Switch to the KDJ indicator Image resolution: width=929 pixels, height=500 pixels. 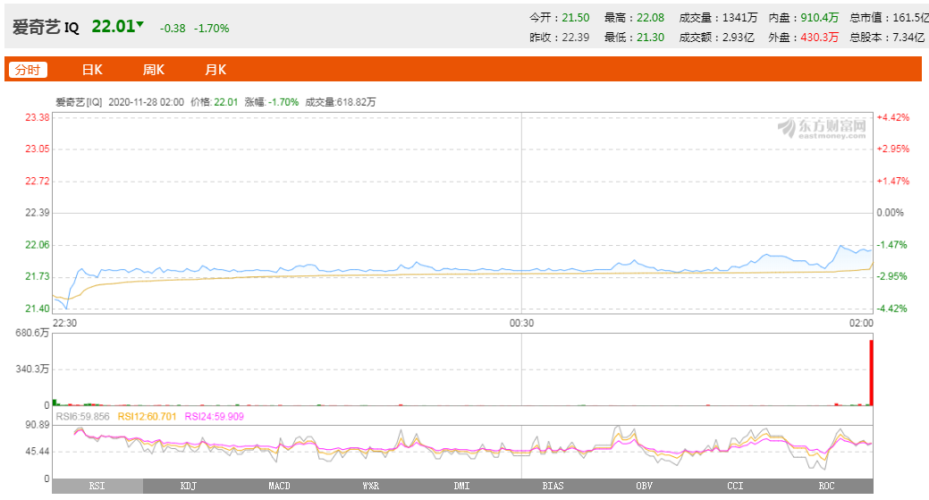[x=188, y=486]
